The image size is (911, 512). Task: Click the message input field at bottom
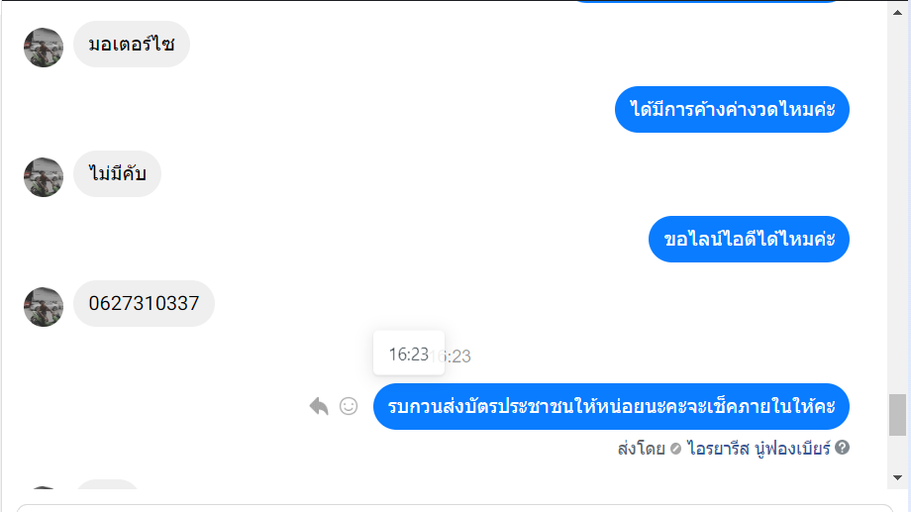455,507
